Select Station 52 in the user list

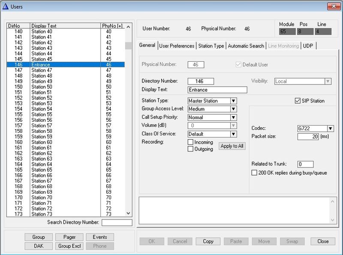(42, 98)
